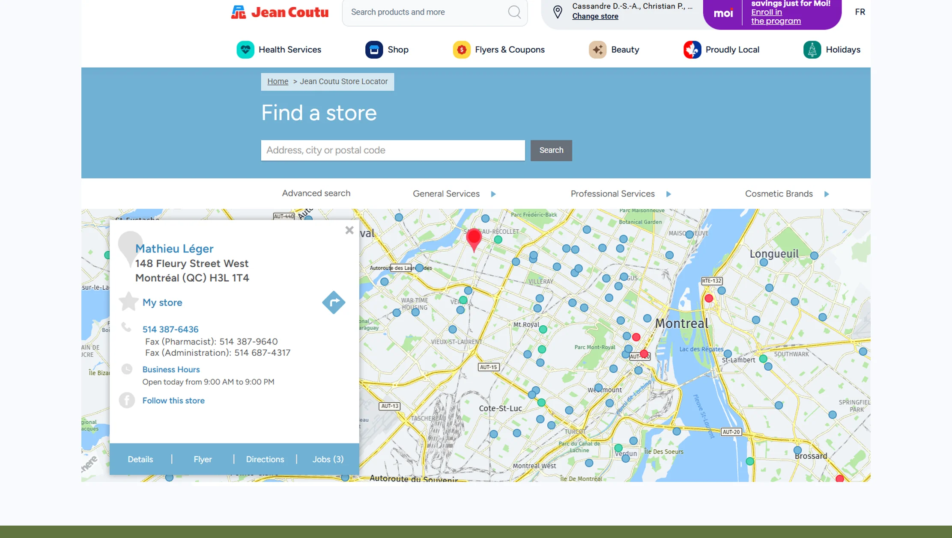The height and width of the screenshot is (538, 952).
Task: Switch to the Jobs (3) tab on store card
Action: tap(328, 459)
